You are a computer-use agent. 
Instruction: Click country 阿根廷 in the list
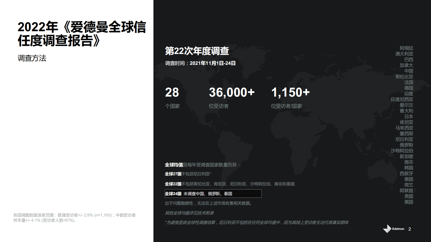[x=406, y=48]
